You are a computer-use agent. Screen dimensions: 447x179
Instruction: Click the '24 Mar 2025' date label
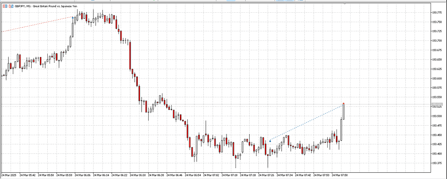coord(9,175)
